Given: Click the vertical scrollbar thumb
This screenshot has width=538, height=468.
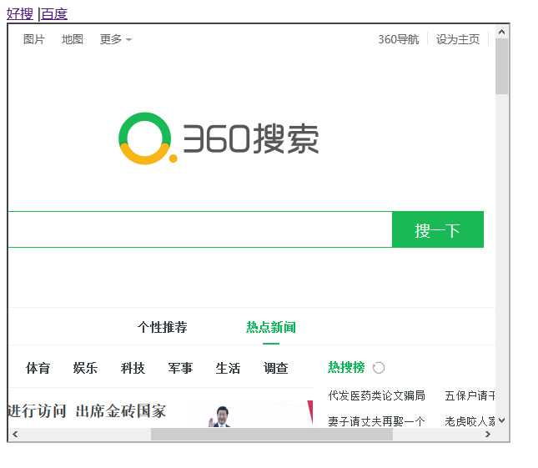Looking at the screenshot, I should coord(501,67).
